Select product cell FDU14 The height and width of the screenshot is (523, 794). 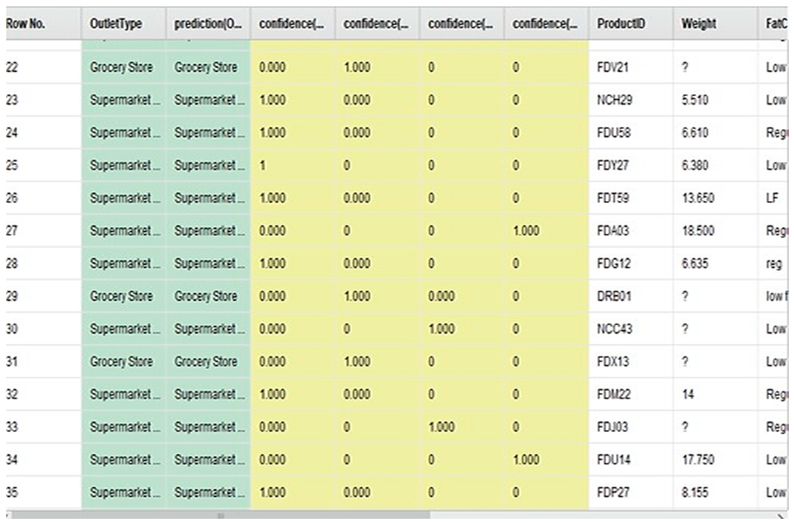click(x=614, y=460)
